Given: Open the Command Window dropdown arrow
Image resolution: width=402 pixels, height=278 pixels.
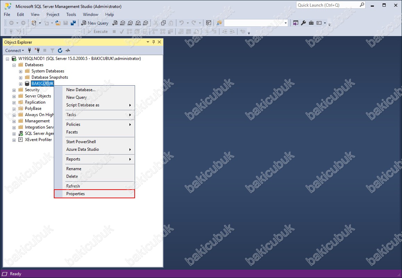Looking at the screenshot, I should coord(325,23).
